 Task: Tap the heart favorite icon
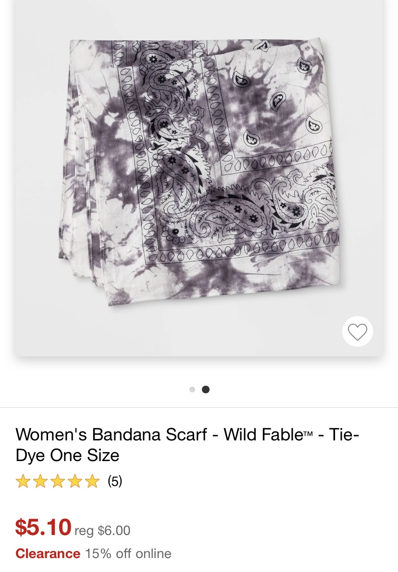tap(357, 331)
